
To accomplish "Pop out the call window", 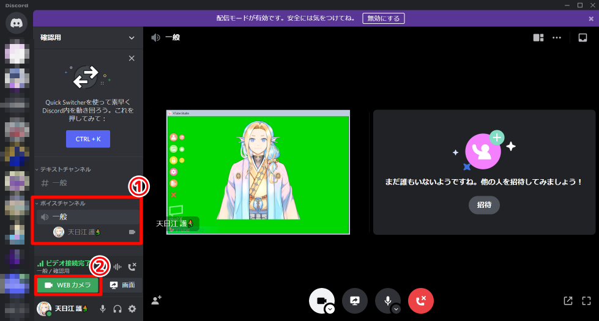I will click(568, 301).
